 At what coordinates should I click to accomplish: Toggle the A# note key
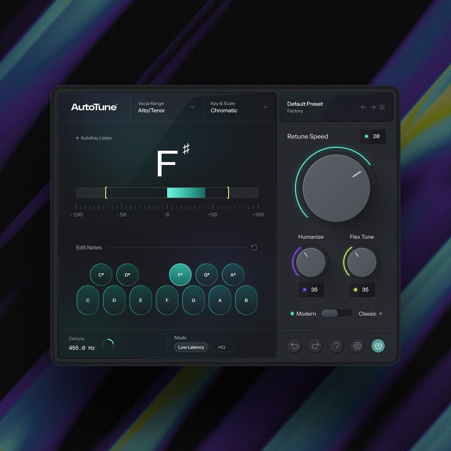coord(233,274)
